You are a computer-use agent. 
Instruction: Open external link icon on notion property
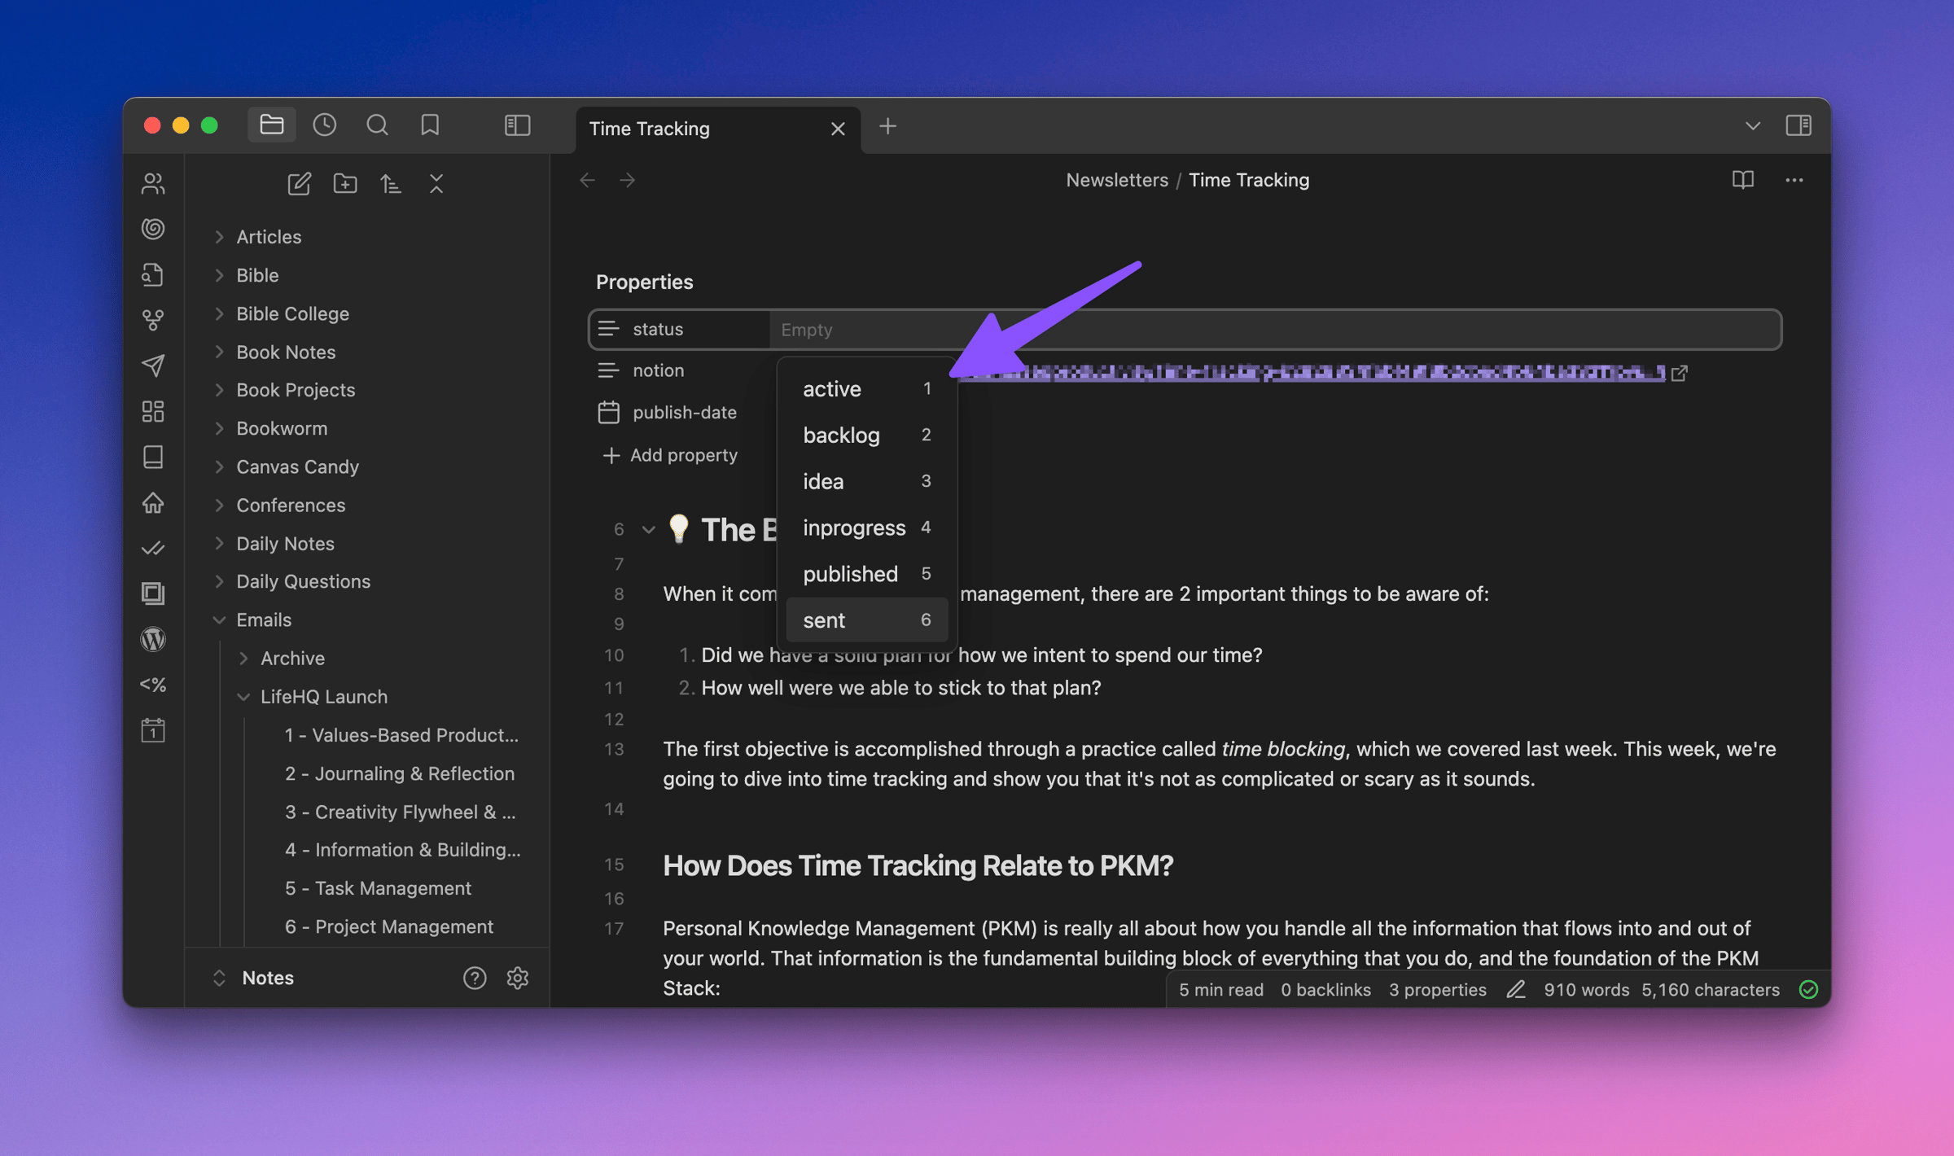click(x=1679, y=373)
